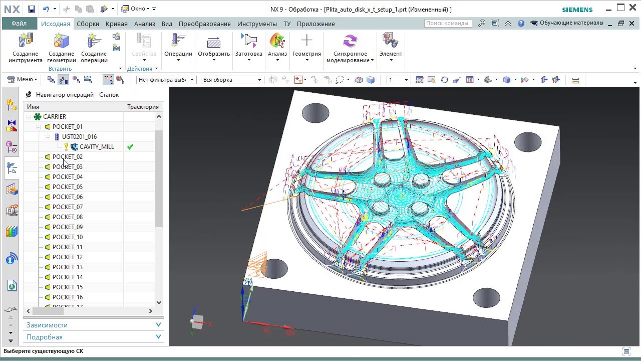641x361 pixels.
Task: Open the Нет фильтра выбора dropdown
Action: (x=166, y=80)
